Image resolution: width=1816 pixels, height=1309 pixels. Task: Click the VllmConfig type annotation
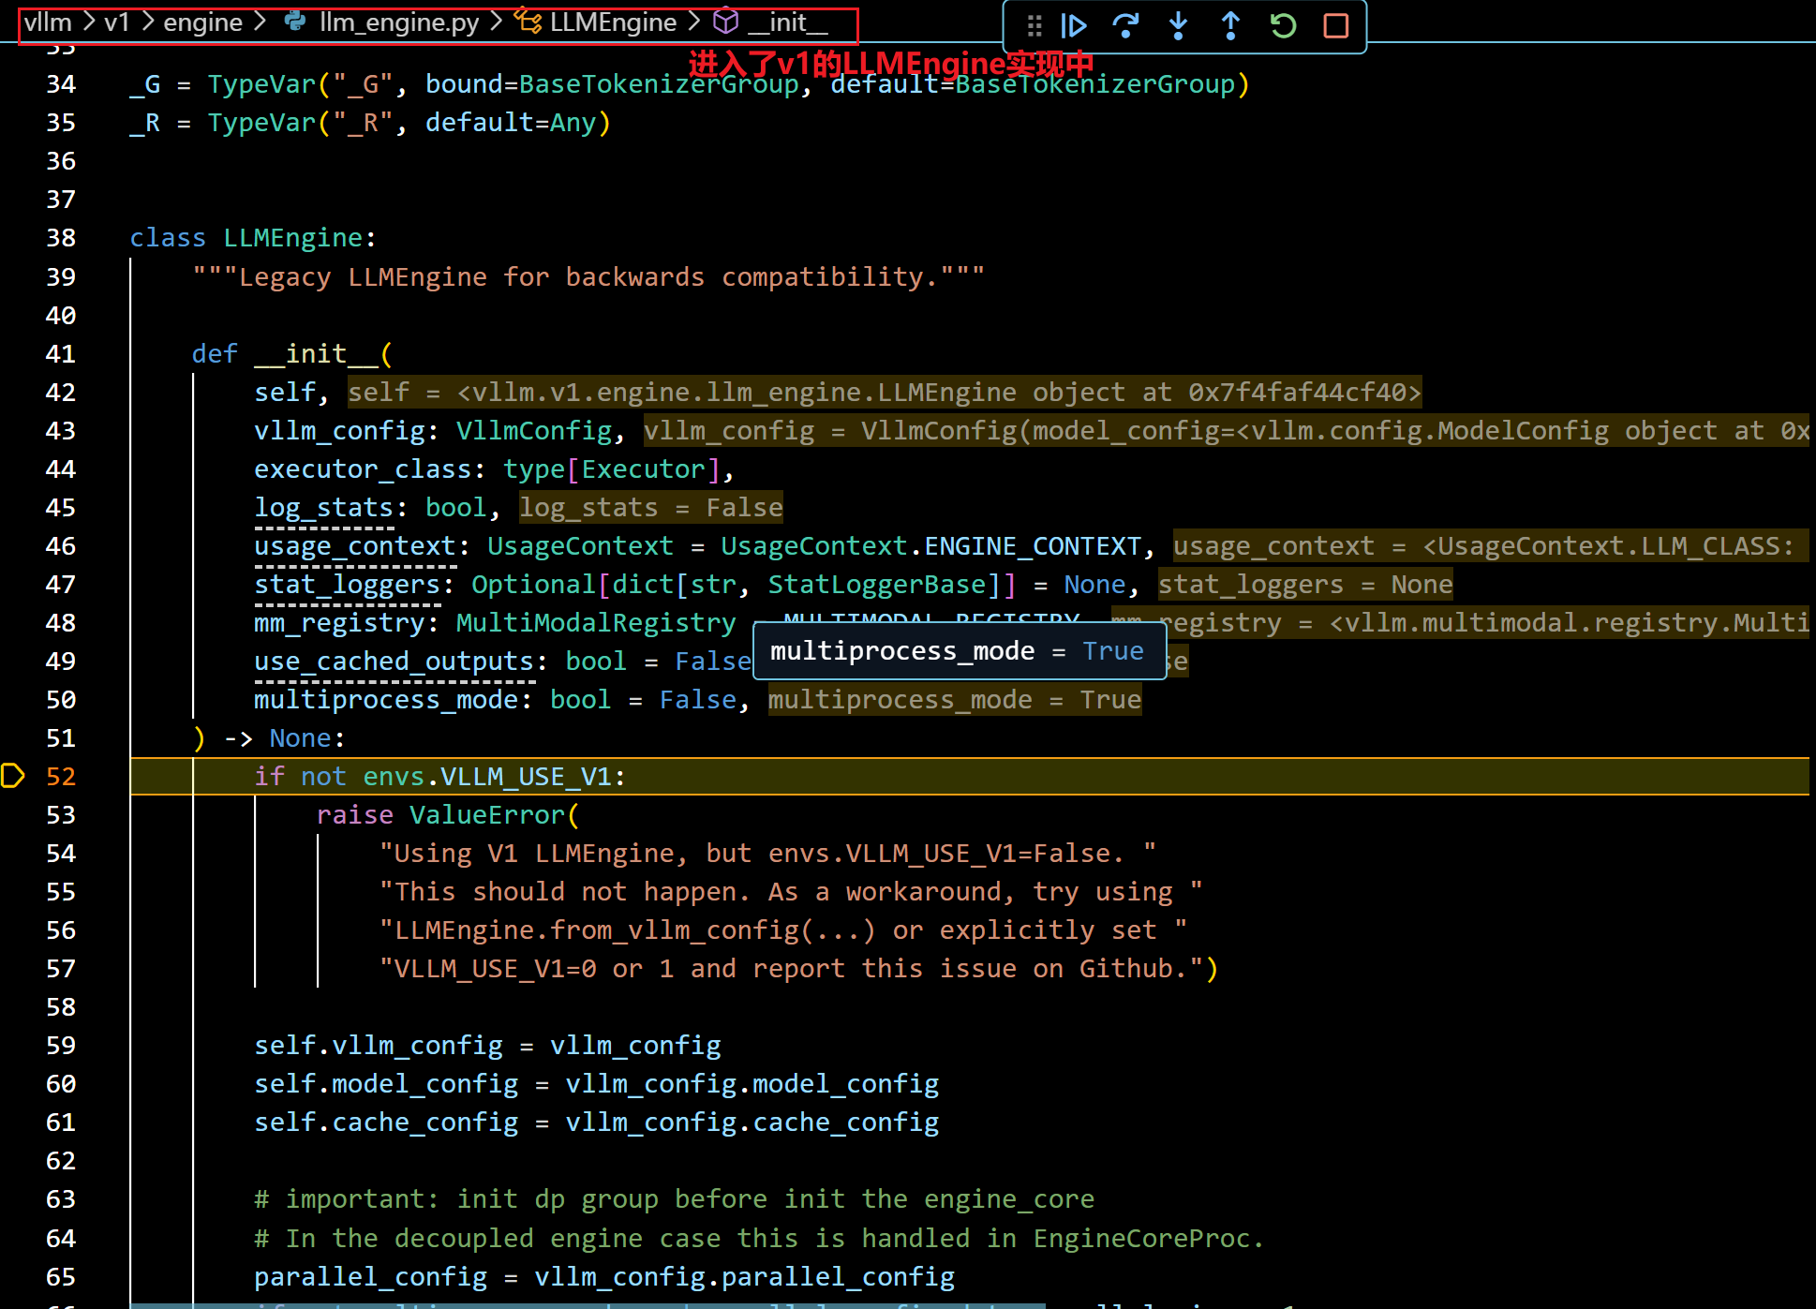pos(533,430)
